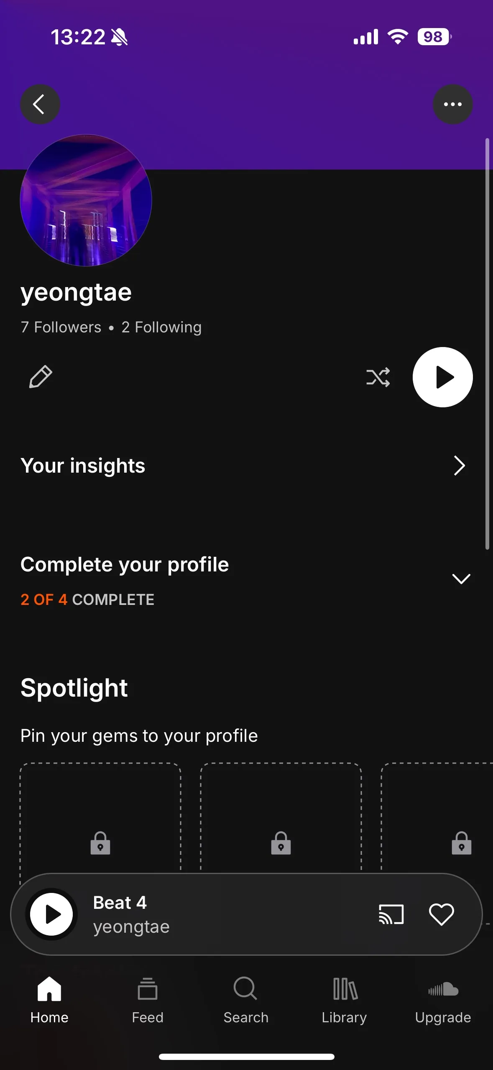Expand the Complete your profile section
The image size is (493, 1070).
(461, 579)
